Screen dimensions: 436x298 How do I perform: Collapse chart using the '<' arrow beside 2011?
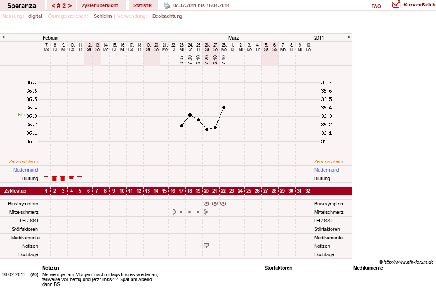[x=349, y=37]
